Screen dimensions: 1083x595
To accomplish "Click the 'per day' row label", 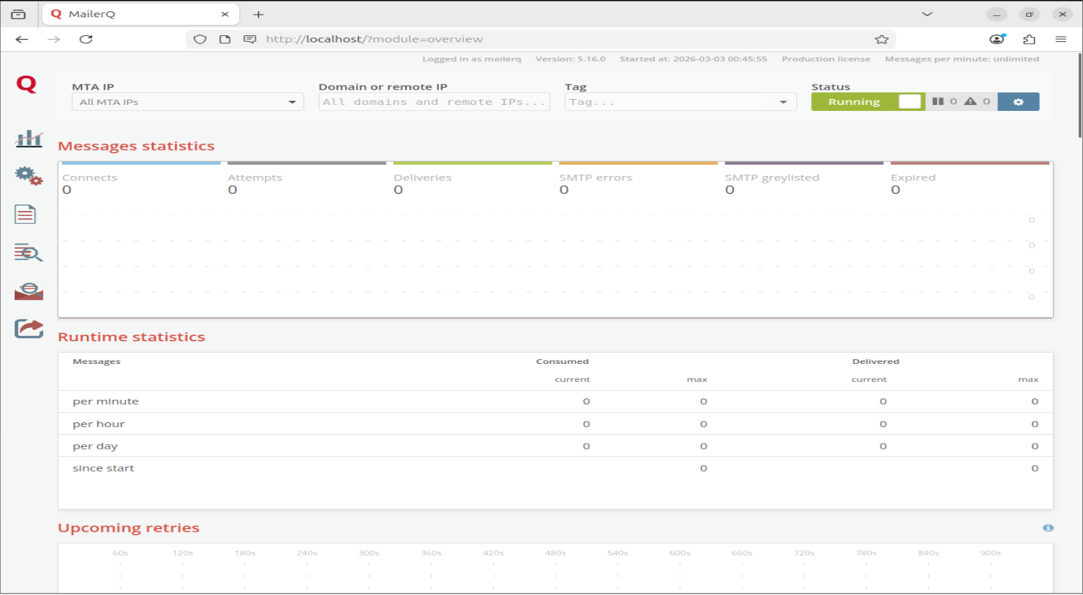I will click(95, 446).
